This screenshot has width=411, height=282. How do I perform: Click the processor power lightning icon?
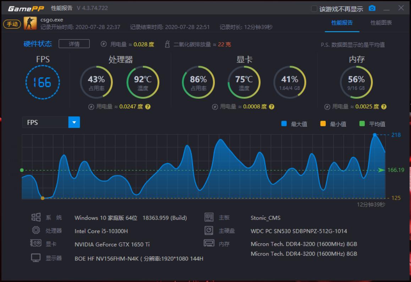(x=91, y=107)
